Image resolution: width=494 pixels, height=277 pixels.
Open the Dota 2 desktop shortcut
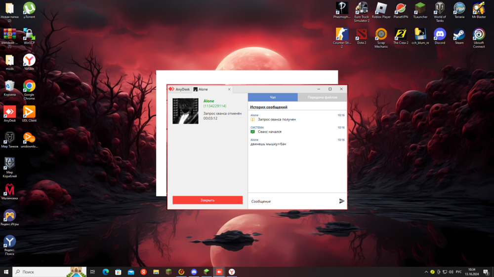coord(362,36)
